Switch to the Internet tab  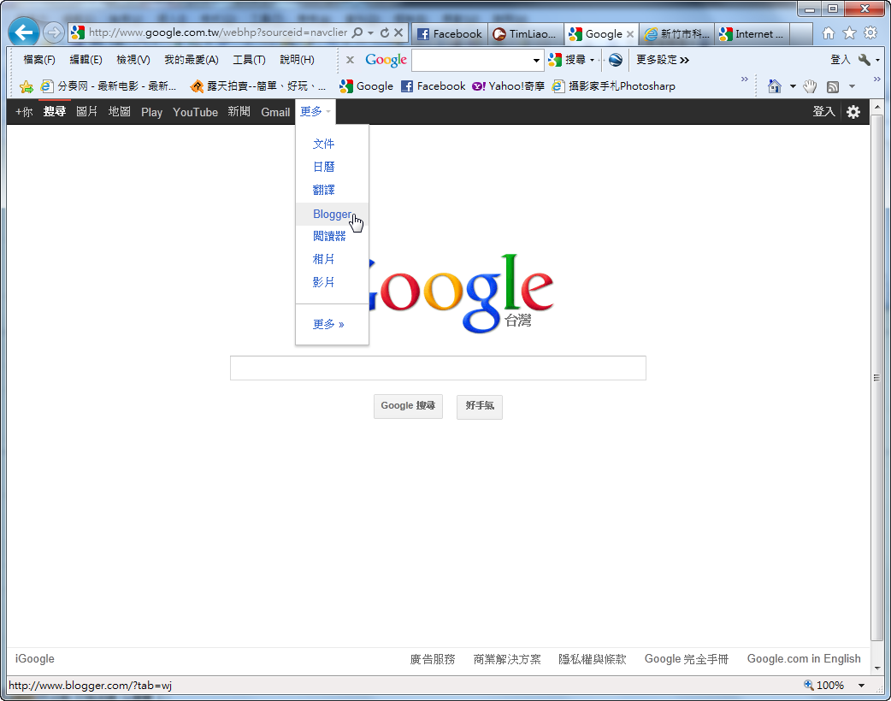pyautogui.click(x=752, y=34)
